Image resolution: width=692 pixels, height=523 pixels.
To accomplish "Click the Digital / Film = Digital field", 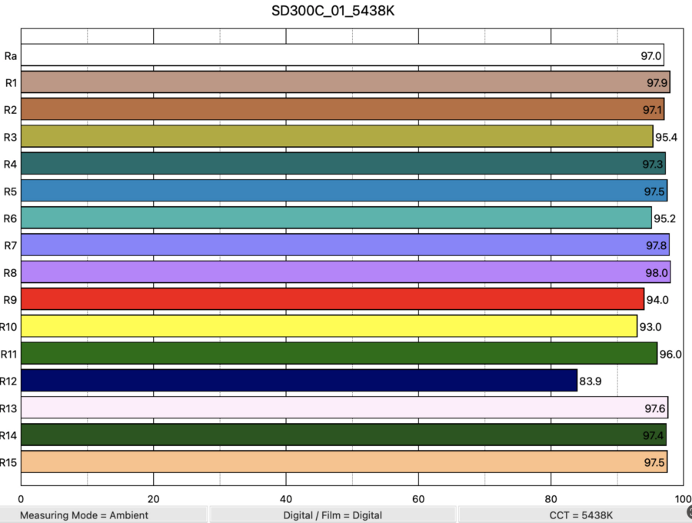I will pyautogui.click(x=333, y=515).
